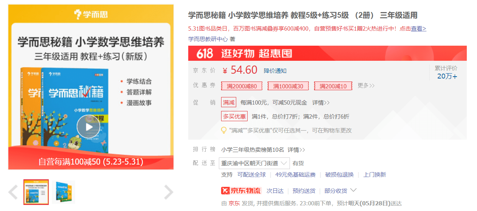
Task: Click the 查看> promotion link
Action: click(x=418, y=29)
